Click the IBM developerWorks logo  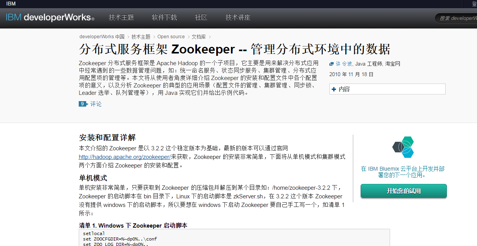pyautogui.click(x=50, y=18)
